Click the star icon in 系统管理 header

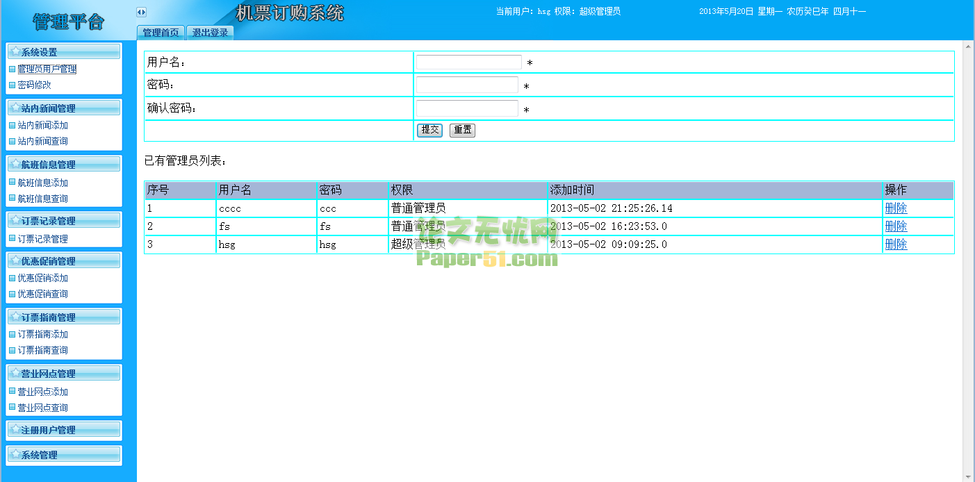pyautogui.click(x=15, y=455)
